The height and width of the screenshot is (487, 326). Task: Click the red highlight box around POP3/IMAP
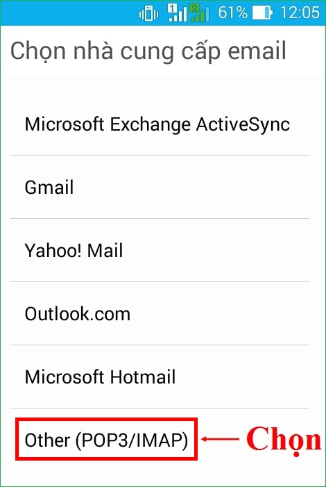click(106, 439)
